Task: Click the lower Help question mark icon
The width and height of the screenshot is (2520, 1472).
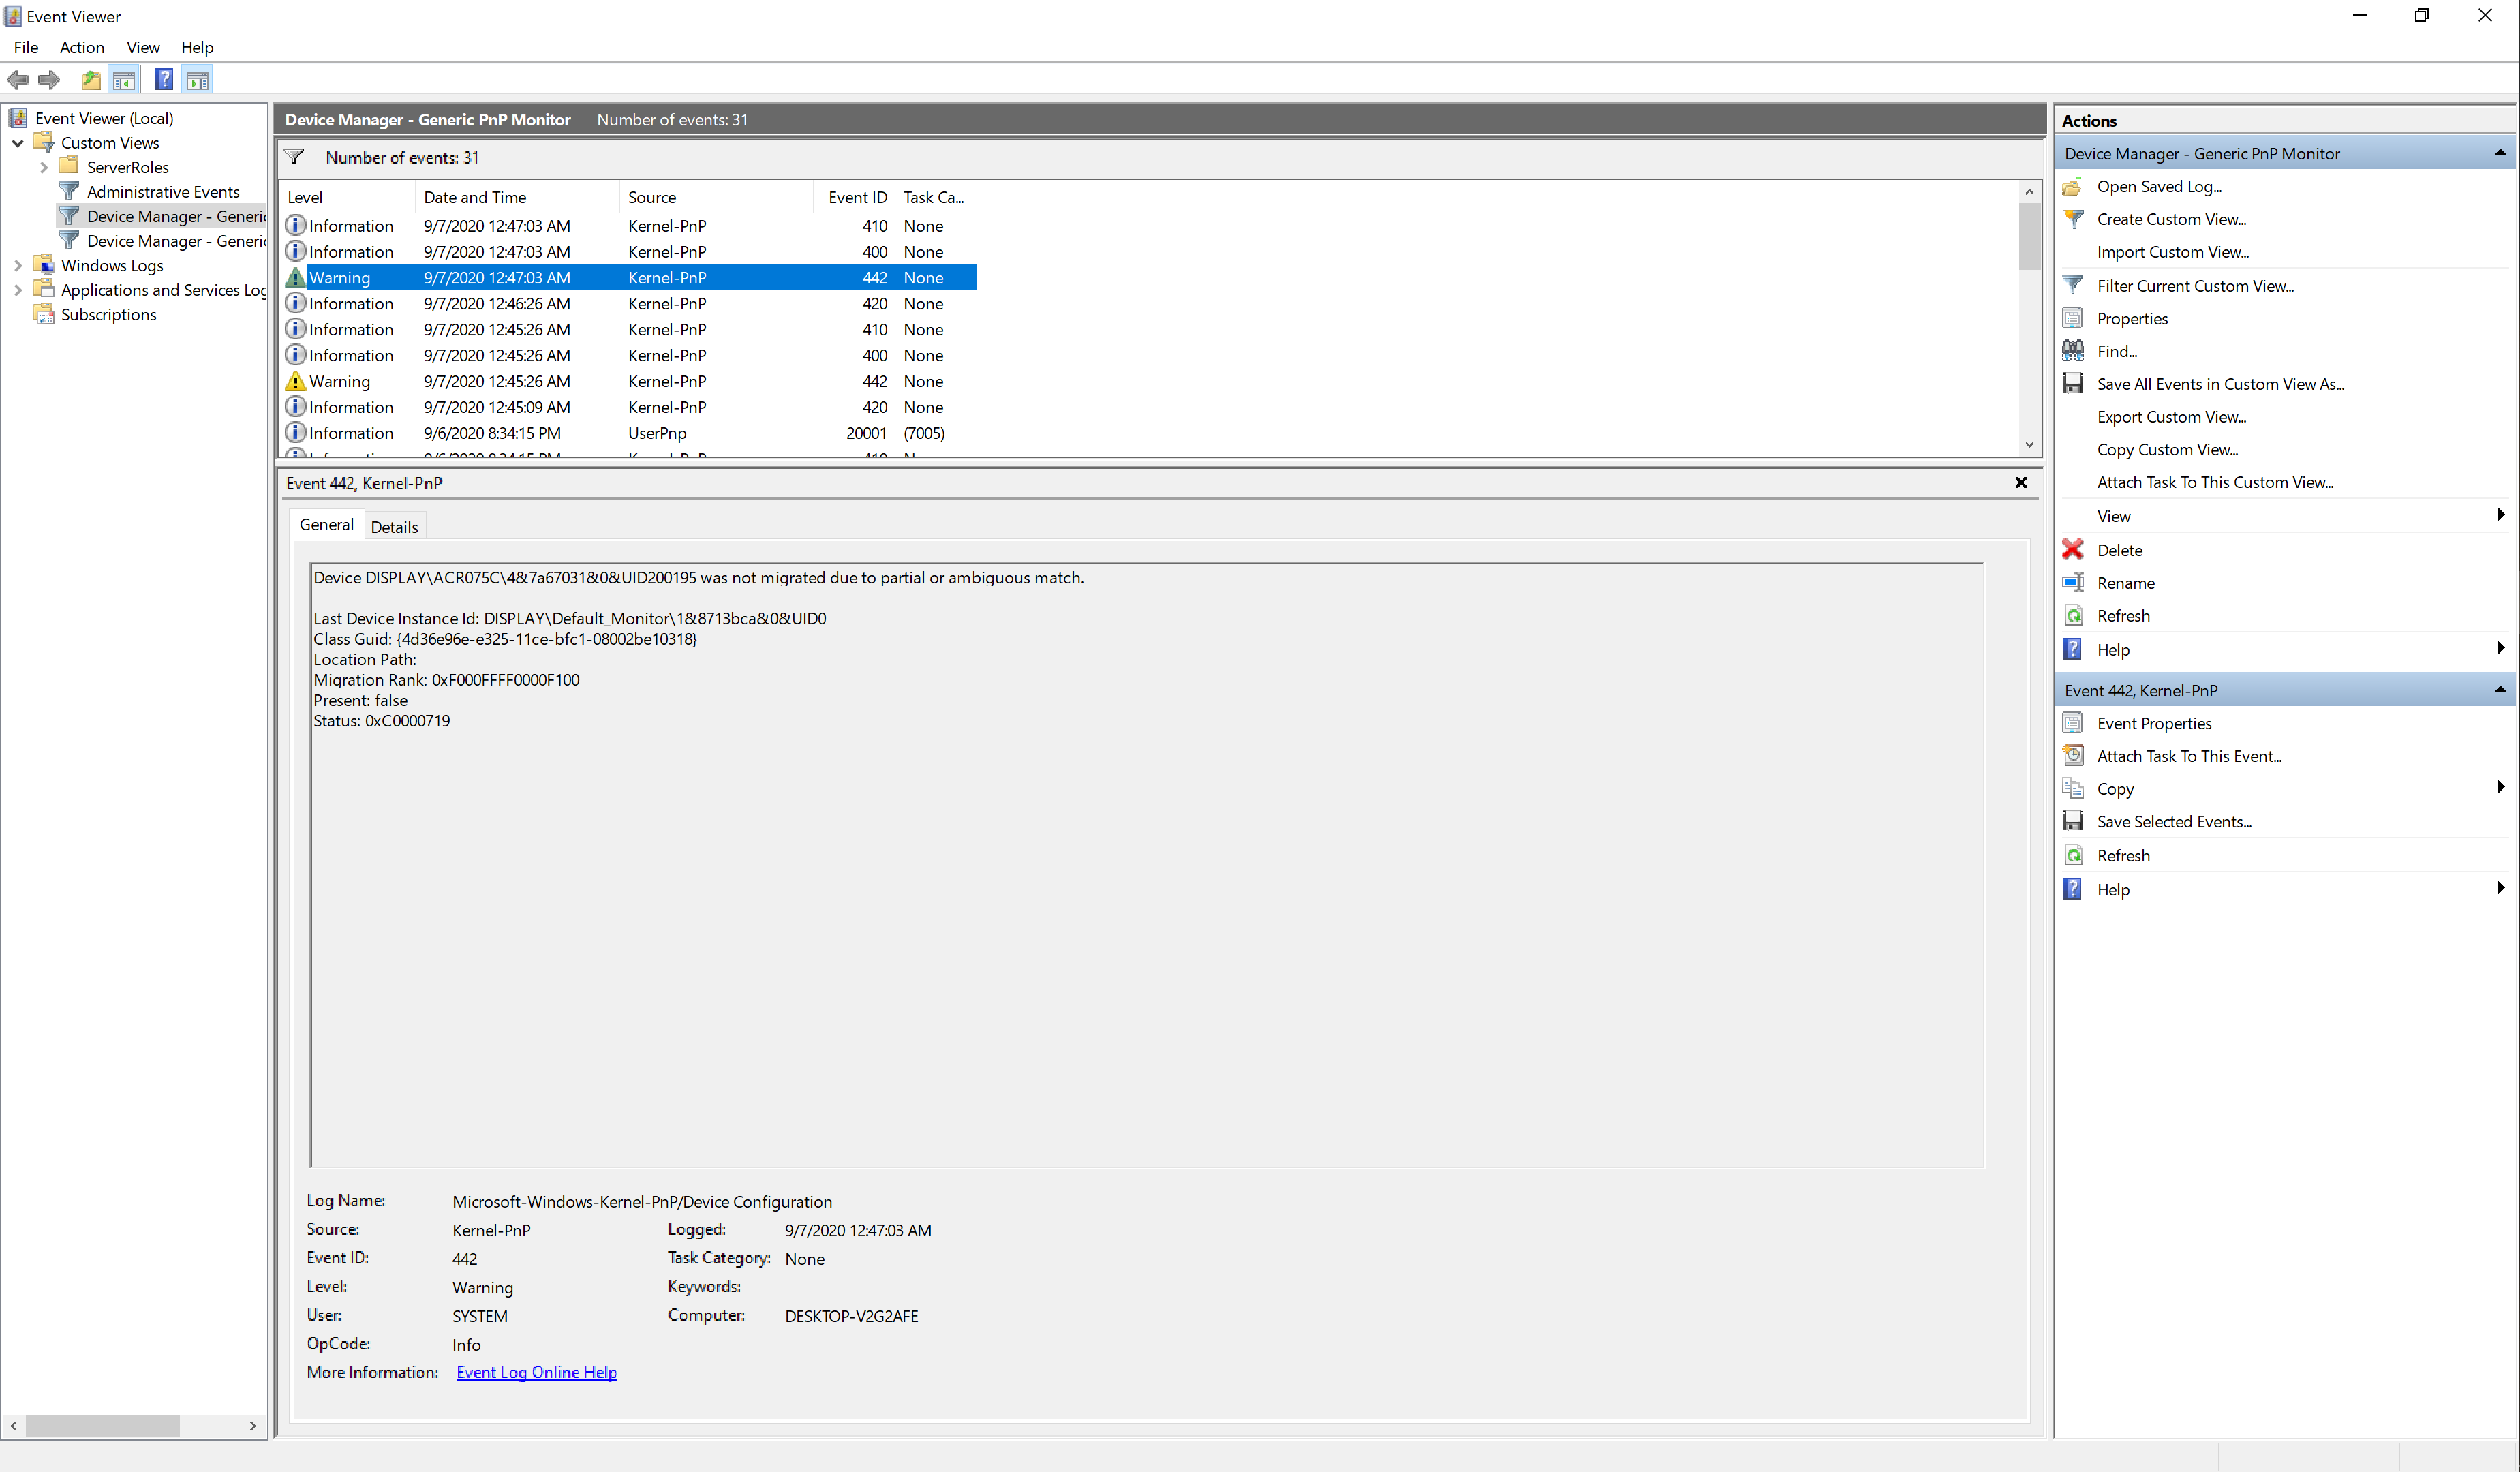Action: click(x=2073, y=890)
